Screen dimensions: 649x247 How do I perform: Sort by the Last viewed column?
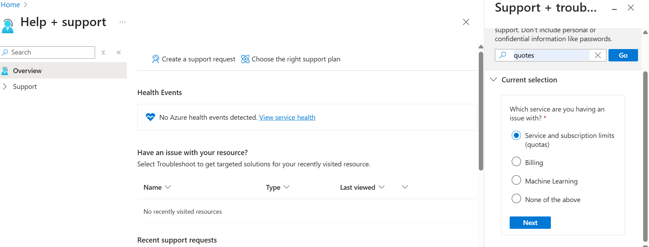(362, 187)
